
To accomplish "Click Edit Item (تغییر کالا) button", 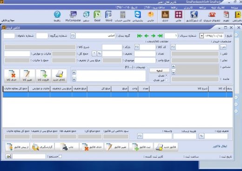I will [x=27, y=76].
